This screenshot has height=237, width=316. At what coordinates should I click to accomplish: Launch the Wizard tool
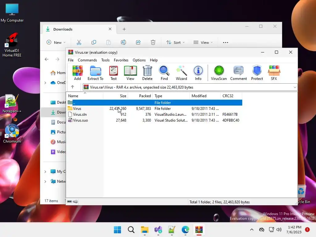(x=181, y=73)
